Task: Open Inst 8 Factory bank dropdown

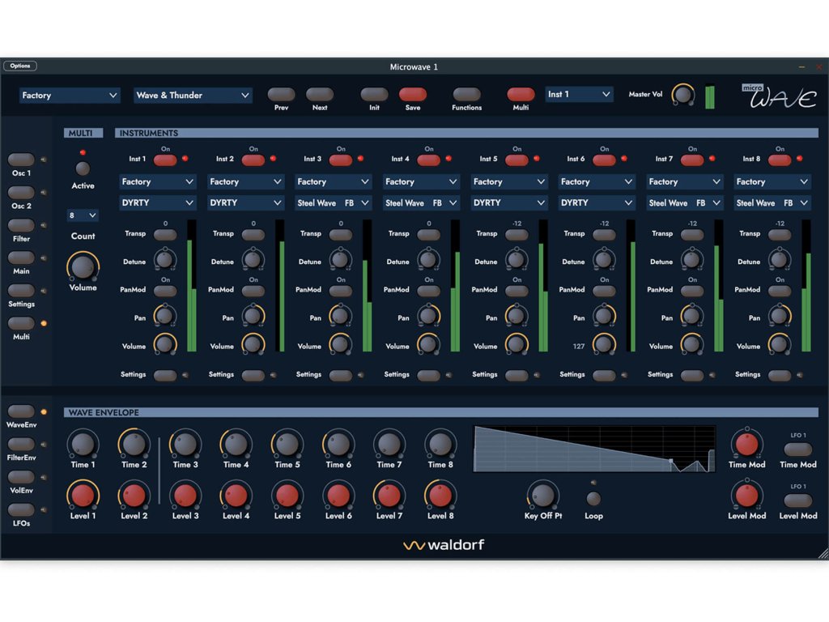Action: click(x=772, y=181)
